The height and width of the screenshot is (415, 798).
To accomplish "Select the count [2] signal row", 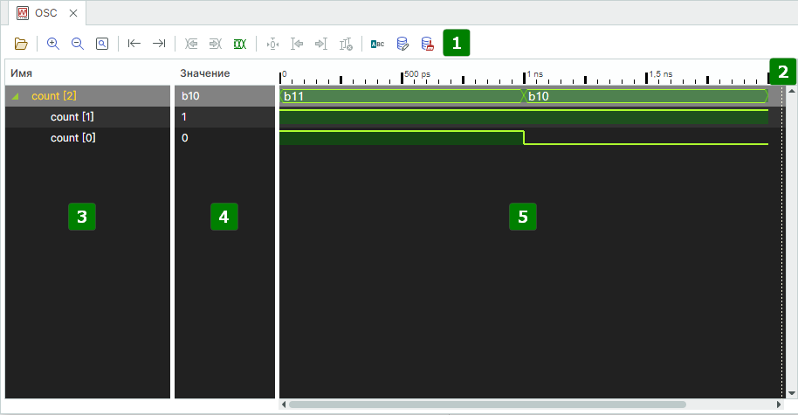I will coord(87,96).
